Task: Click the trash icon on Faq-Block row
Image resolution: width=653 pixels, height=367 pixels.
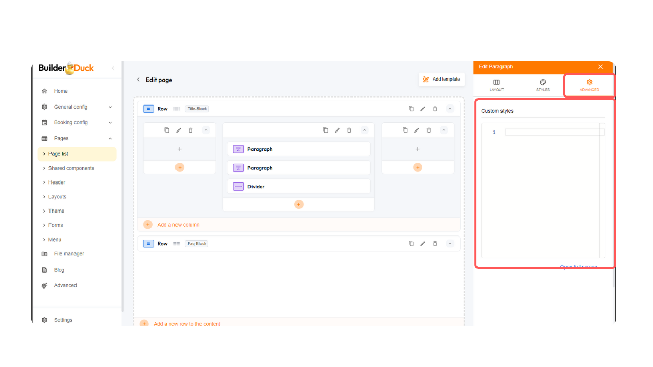Action: click(x=435, y=244)
